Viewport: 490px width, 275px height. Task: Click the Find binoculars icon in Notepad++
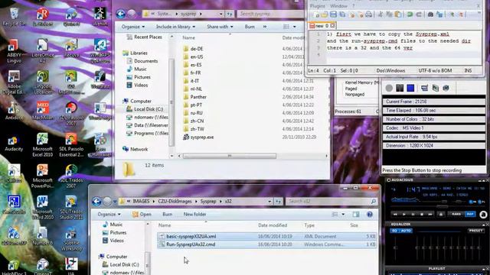[x=430, y=15]
